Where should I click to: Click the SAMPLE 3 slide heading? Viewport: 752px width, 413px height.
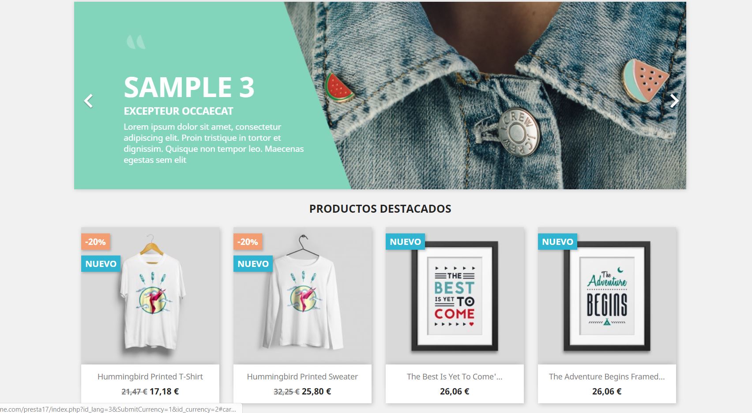pos(189,87)
